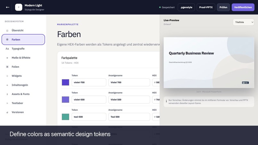Viewport: 258px width, 145px height.
Task: Open the Testlabor section
Action: coord(23,103)
